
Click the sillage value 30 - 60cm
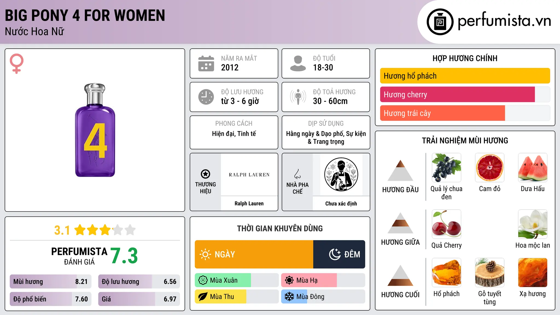[330, 101]
